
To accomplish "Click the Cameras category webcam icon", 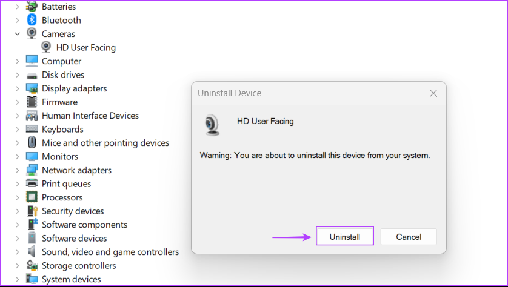I will point(32,34).
